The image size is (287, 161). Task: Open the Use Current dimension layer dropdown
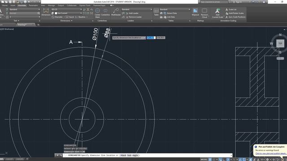(68, 13)
